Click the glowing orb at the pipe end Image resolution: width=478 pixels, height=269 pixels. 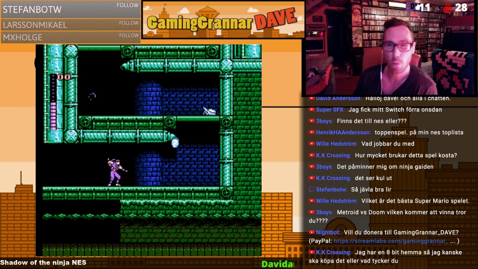[175, 142]
